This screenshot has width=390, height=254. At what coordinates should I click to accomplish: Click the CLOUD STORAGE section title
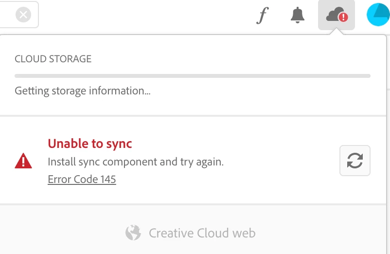pyautogui.click(x=53, y=59)
